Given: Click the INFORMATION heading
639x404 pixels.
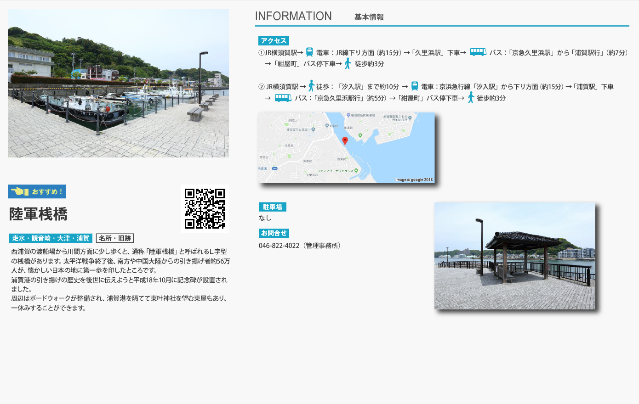Looking at the screenshot, I should coord(293,16).
